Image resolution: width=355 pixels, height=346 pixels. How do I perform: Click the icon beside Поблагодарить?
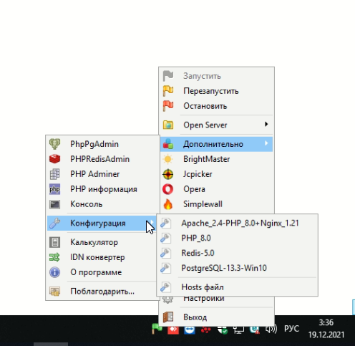54,292
